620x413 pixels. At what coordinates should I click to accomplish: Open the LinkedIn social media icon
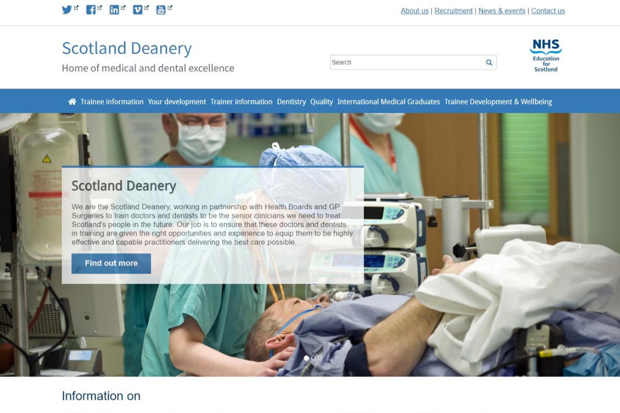click(x=114, y=10)
